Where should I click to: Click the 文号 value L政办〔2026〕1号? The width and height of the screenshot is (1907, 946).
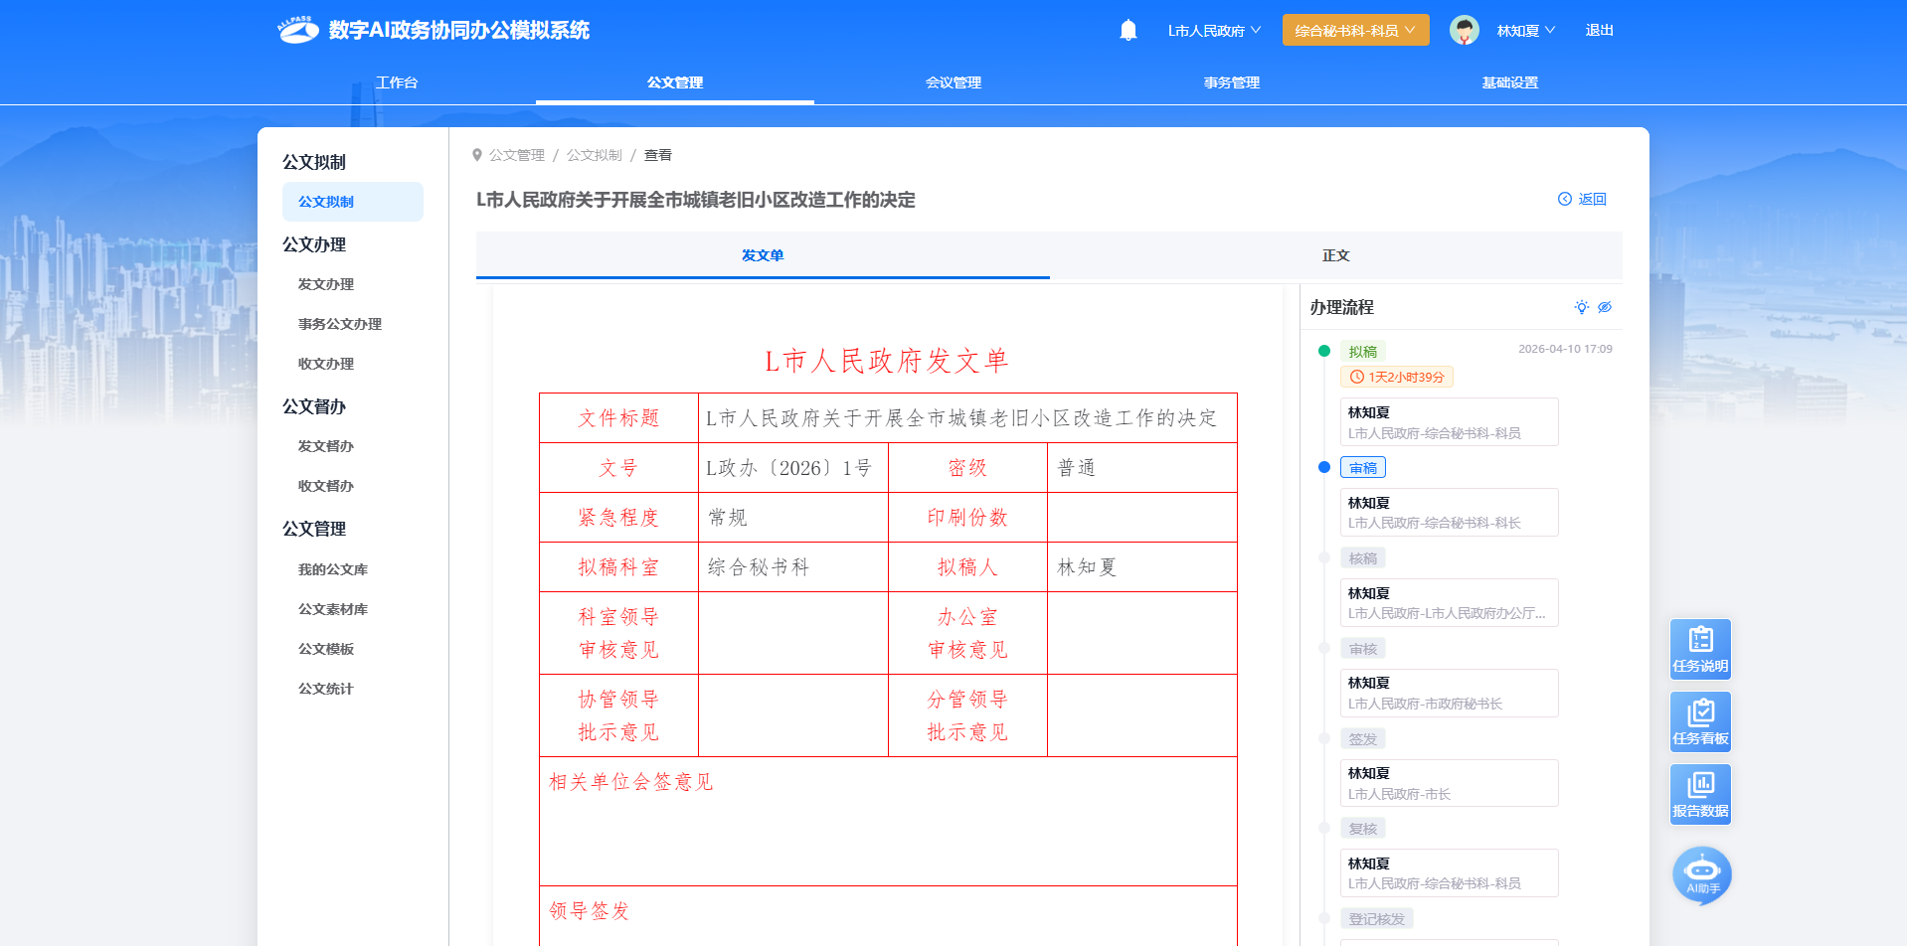click(788, 468)
